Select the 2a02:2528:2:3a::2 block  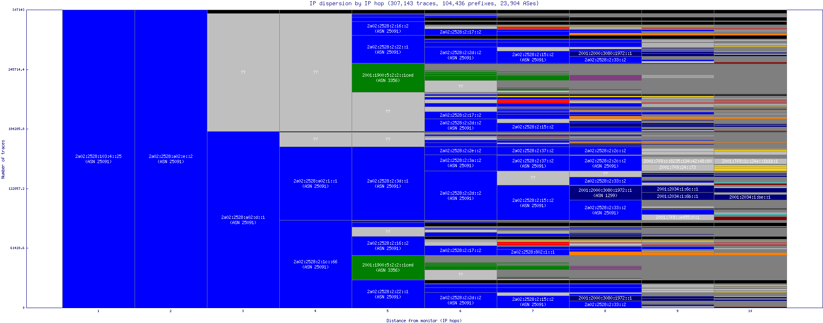(x=460, y=163)
